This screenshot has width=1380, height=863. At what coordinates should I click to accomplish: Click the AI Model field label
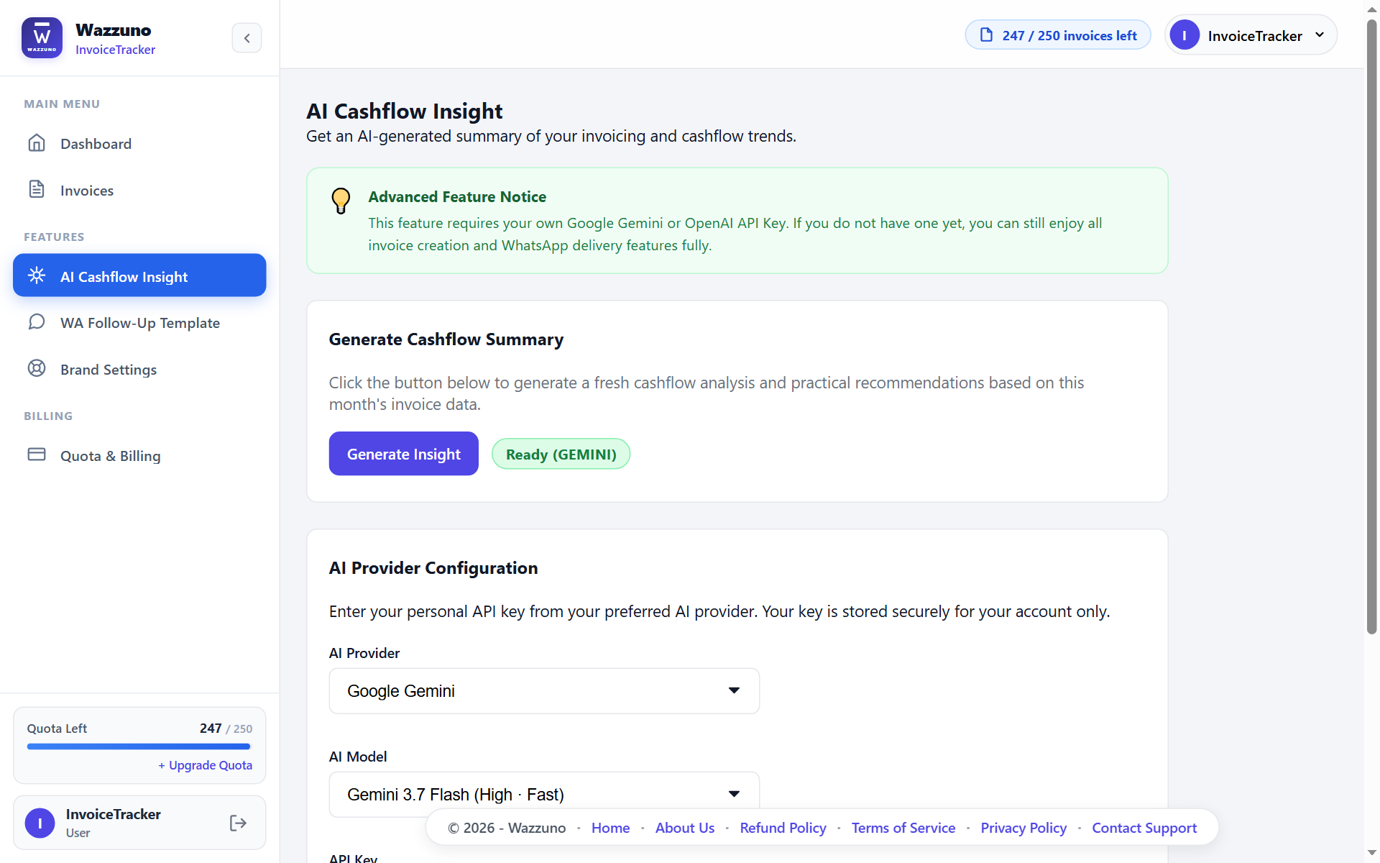click(358, 757)
